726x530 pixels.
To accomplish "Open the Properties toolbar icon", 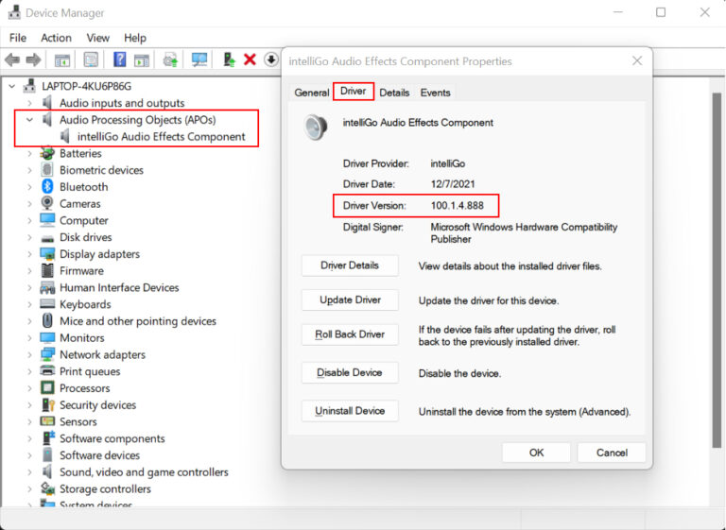I will pyautogui.click(x=91, y=60).
